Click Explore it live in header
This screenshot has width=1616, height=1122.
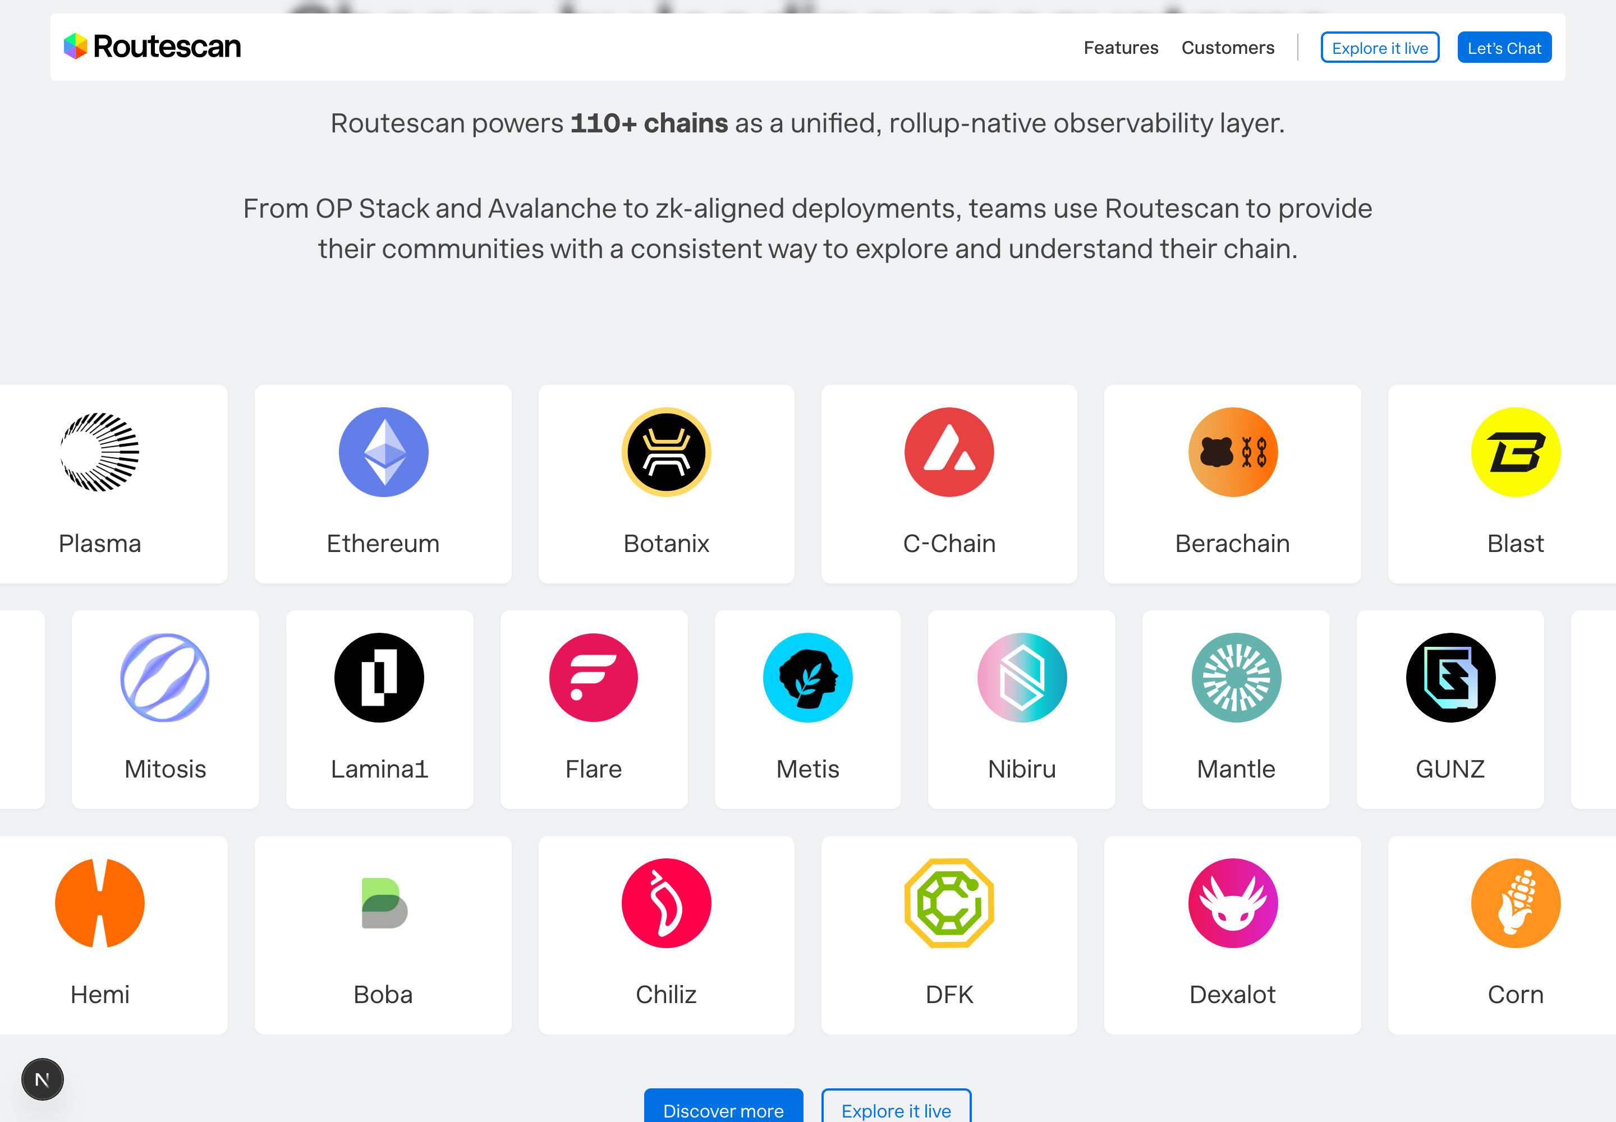(x=1380, y=48)
